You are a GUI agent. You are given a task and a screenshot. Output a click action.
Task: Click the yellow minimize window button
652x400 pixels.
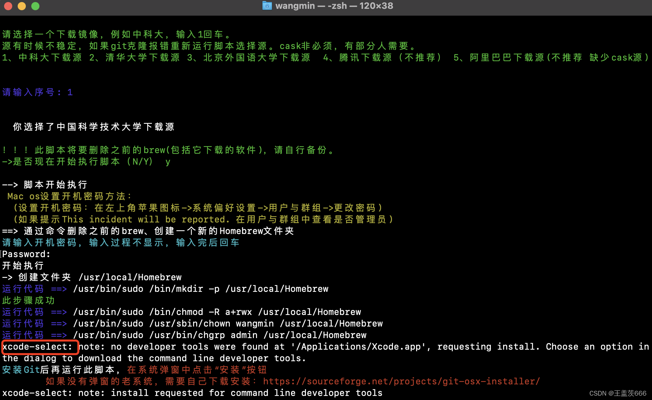(x=22, y=6)
